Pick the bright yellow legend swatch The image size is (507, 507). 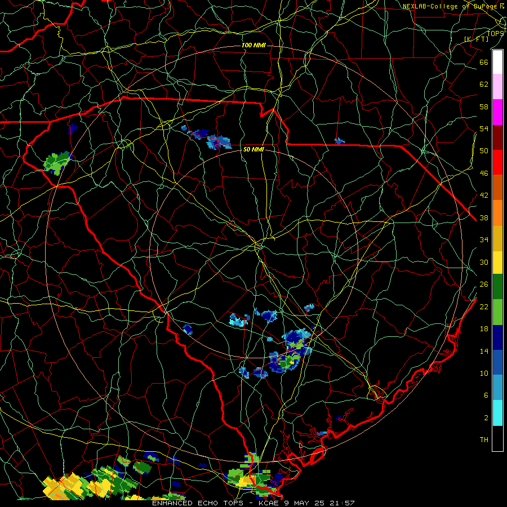pyautogui.click(x=497, y=262)
